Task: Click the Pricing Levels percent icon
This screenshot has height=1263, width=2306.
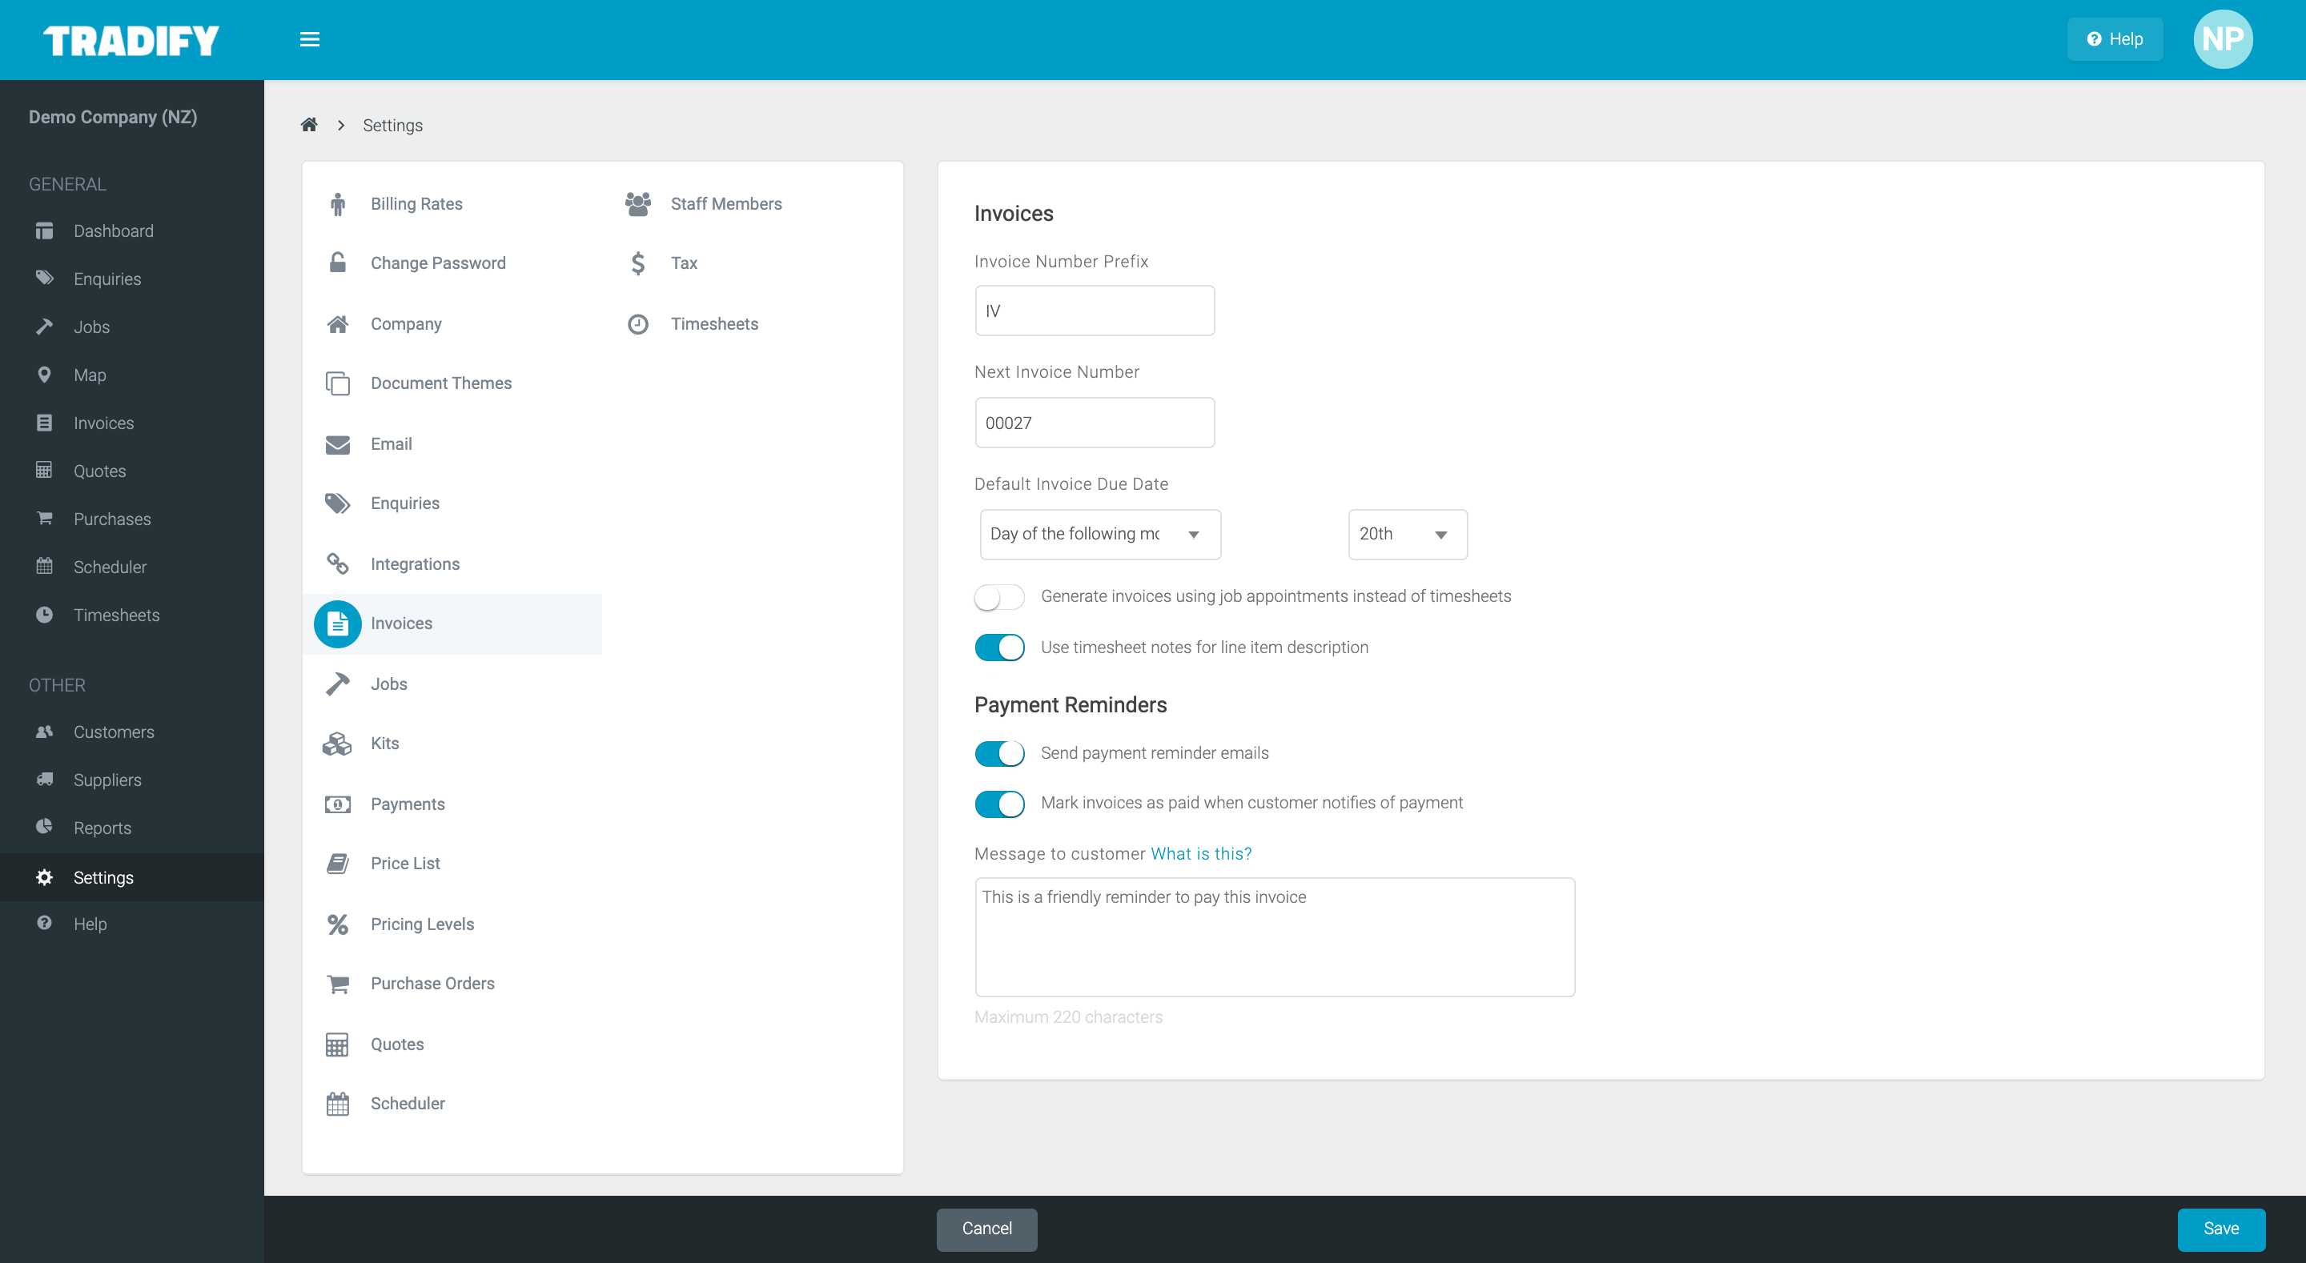Action: pyautogui.click(x=337, y=924)
